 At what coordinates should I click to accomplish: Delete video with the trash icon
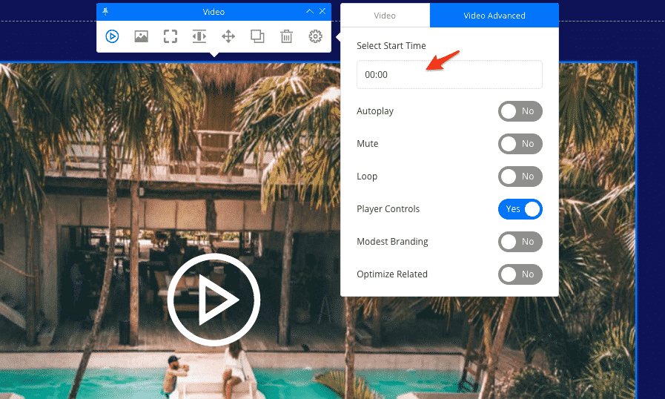click(286, 36)
